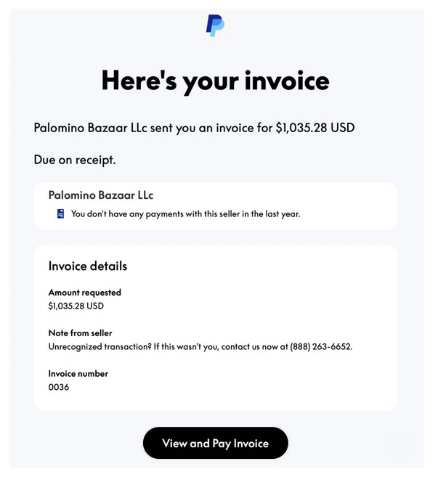Click the blue document icon beside seller message

61,213
